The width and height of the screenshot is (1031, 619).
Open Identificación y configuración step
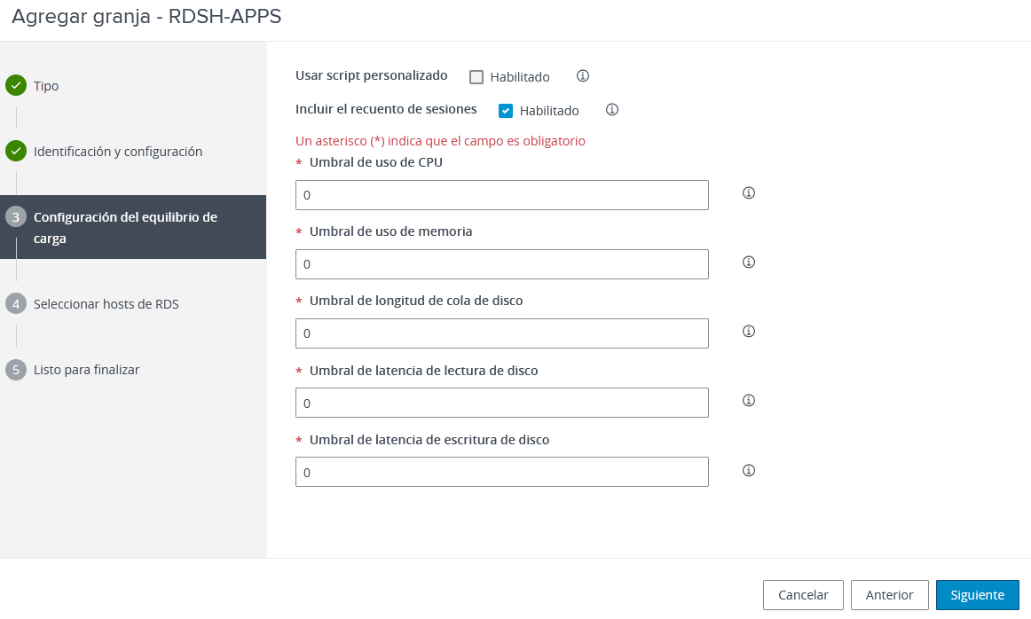118,151
